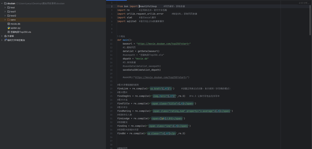The image size is (312, 149).
Task: Expand the test1 folder chevron
Action: 5,12
